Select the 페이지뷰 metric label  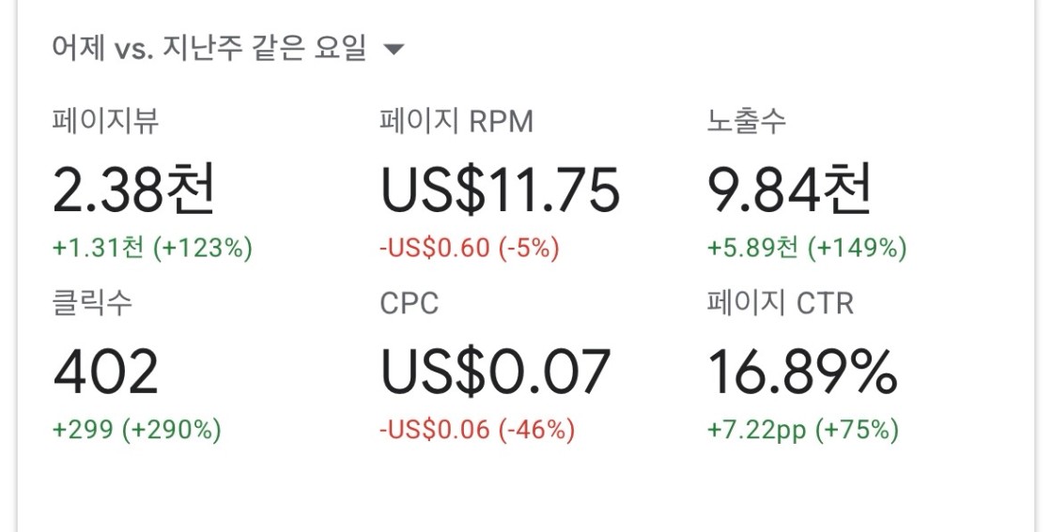point(105,121)
